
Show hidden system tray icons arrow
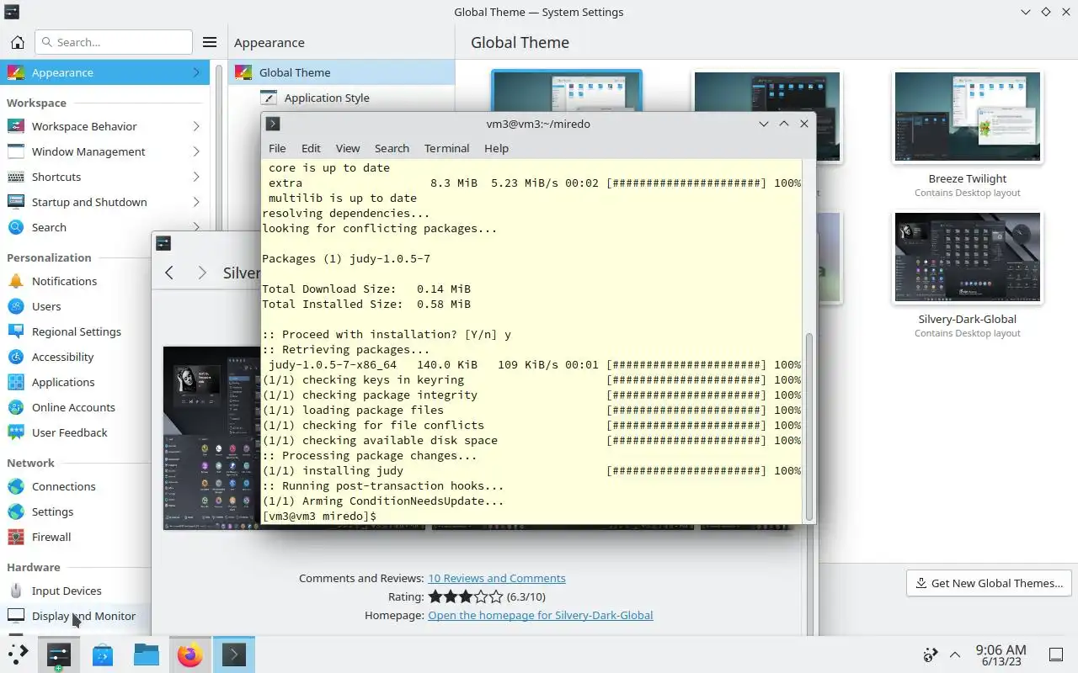(955, 654)
